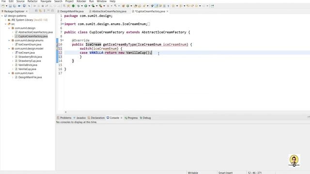This screenshot has width=310, height=174.
Task: Click the green Run button icon
Action: click(x=86, y=6)
